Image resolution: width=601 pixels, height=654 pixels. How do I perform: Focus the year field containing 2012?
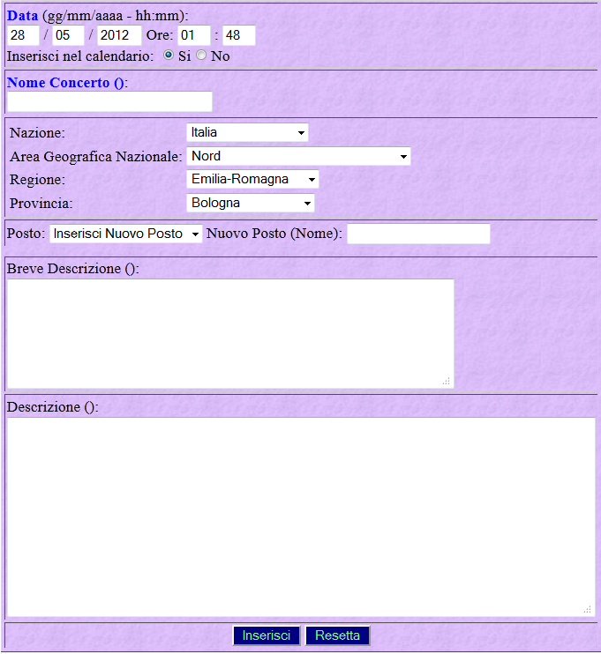(x=119, y=35)
